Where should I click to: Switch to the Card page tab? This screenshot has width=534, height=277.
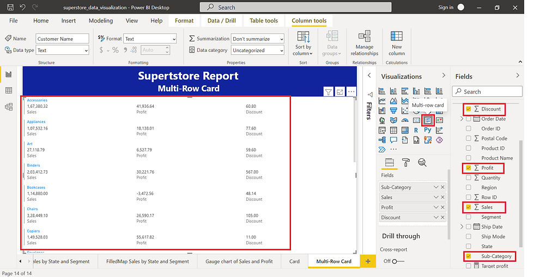(294, 261)
